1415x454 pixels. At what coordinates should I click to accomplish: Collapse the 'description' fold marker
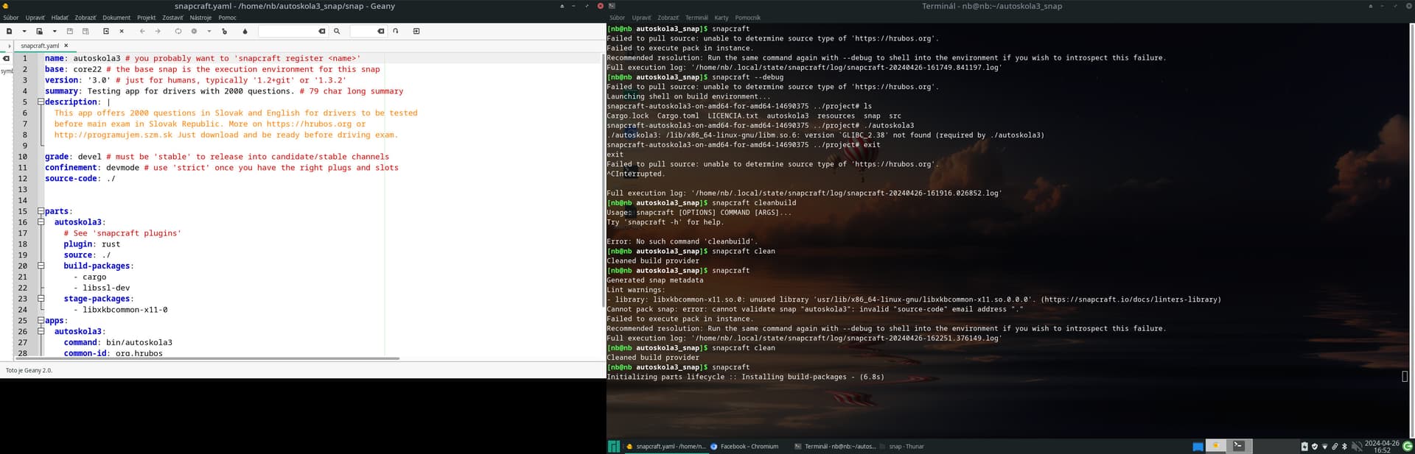tap(41, 102)
